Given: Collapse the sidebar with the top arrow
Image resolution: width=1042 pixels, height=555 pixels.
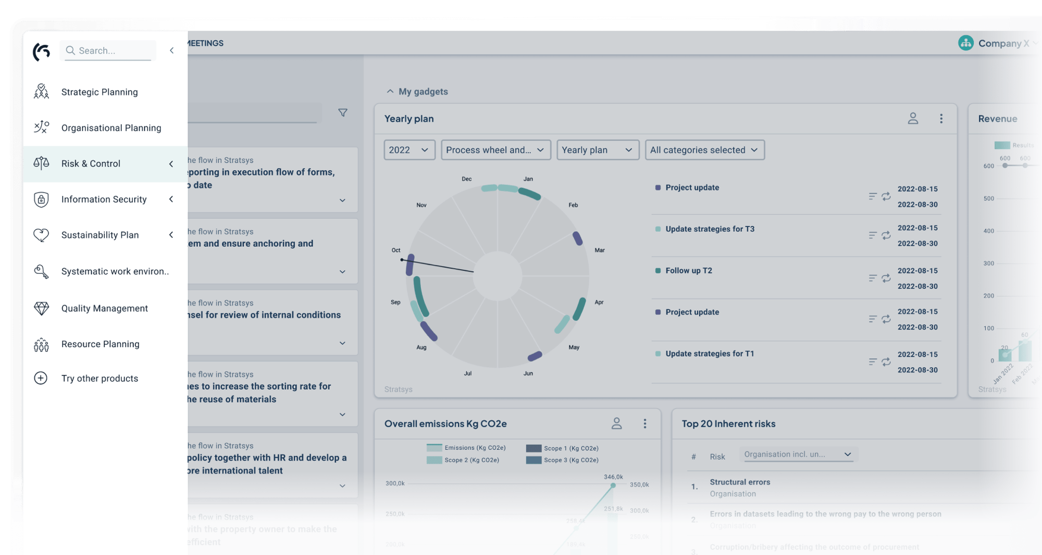Looking at the screenshot, I should (171, 51).
